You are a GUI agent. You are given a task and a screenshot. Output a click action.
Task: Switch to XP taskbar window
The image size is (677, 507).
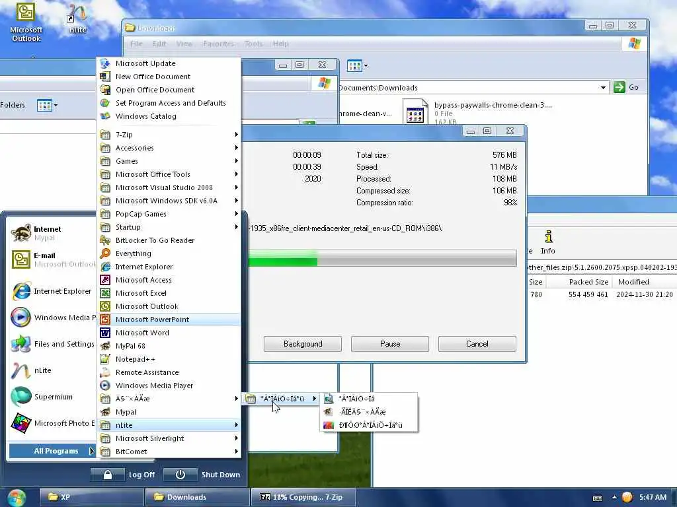91,497
